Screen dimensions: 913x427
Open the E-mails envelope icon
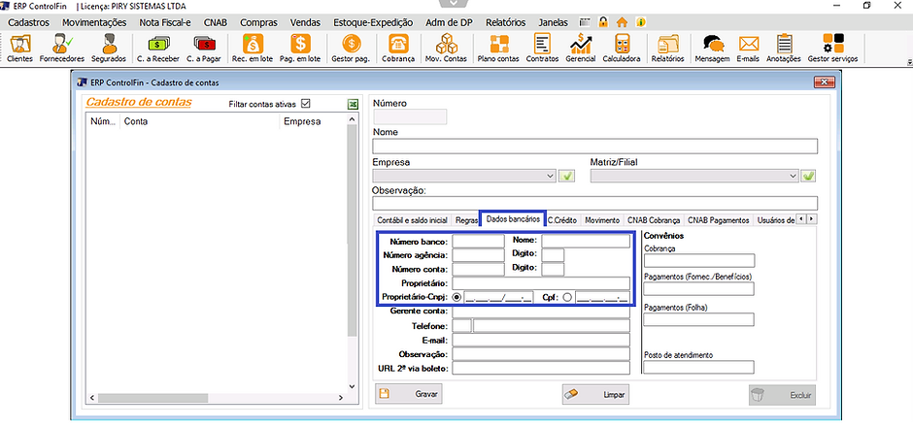pos(748,49)
